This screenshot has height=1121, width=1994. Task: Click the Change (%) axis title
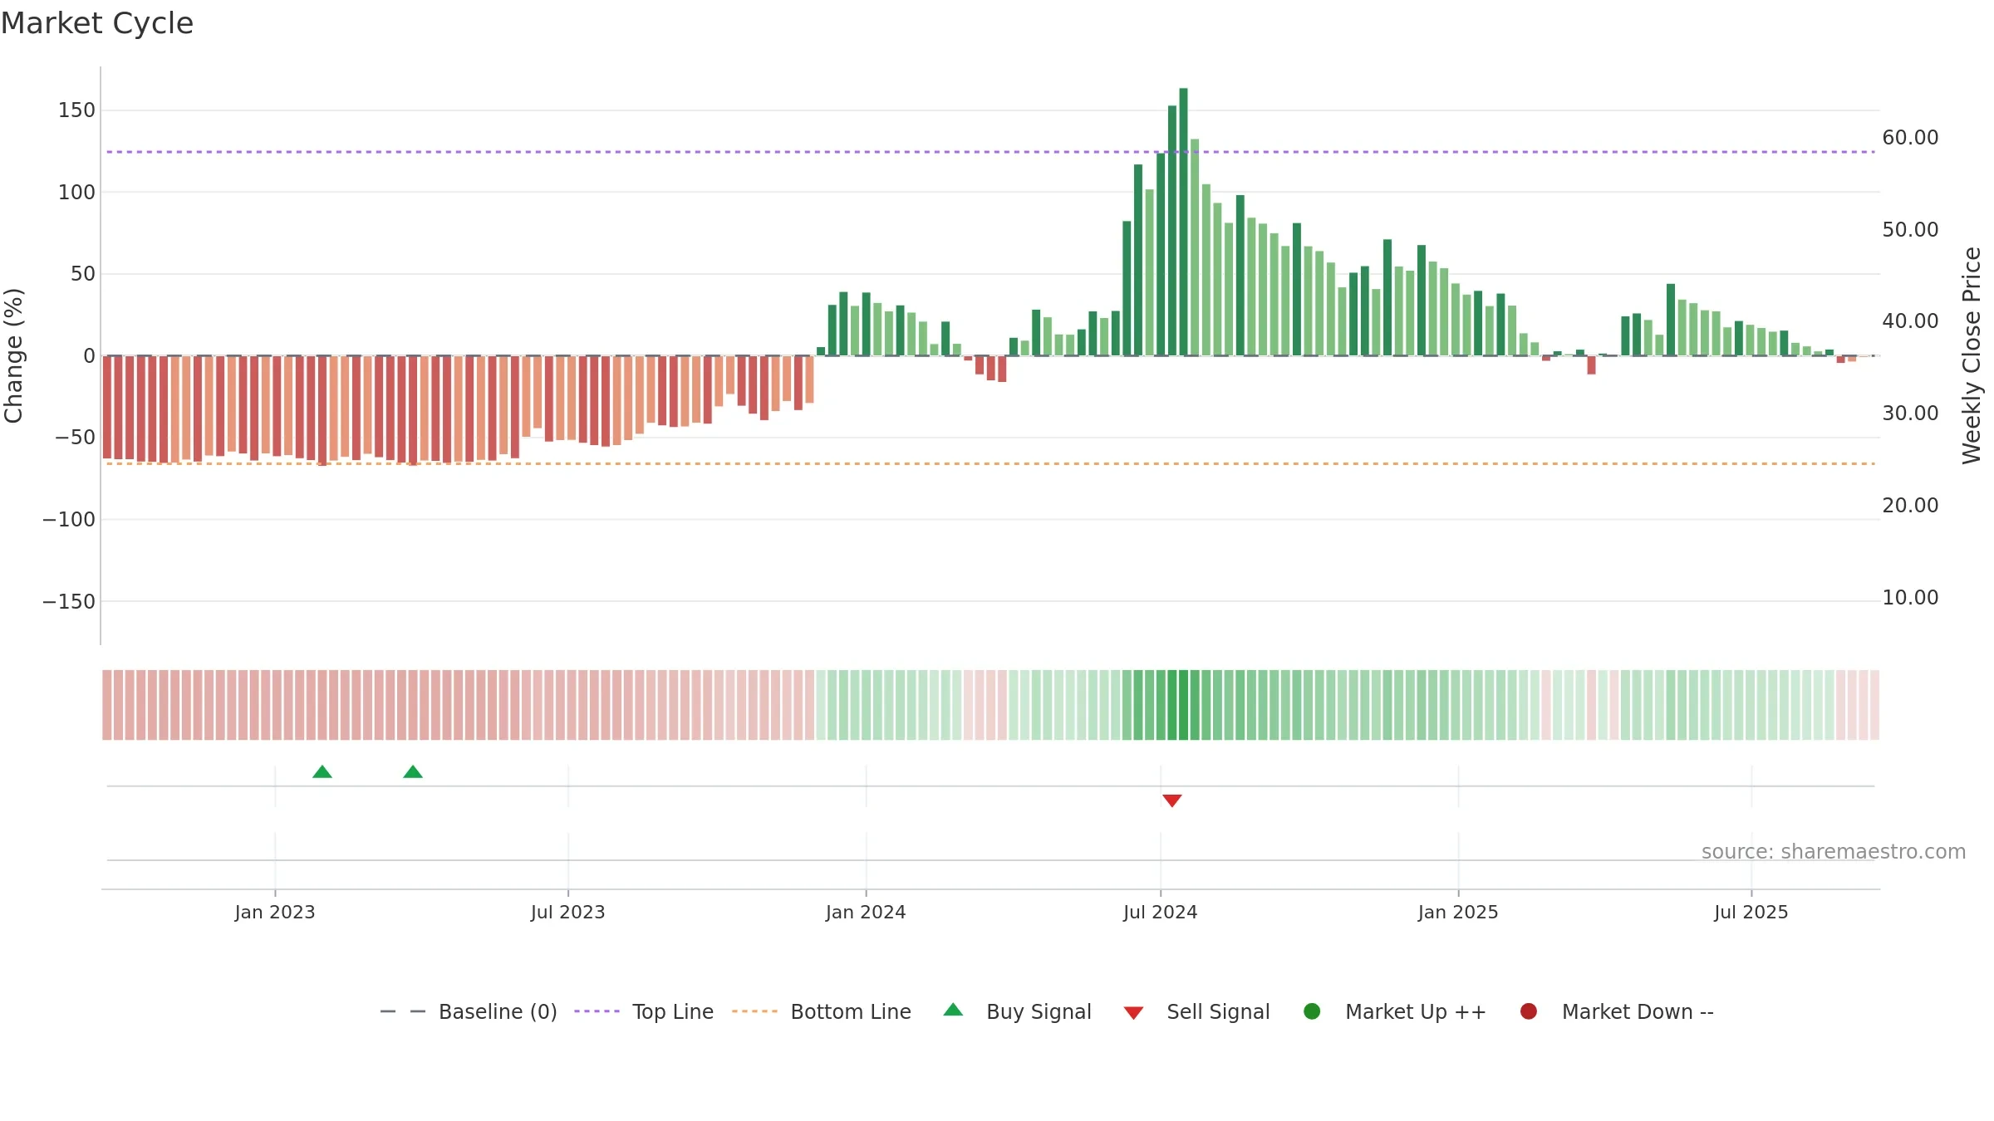(14, 355)
